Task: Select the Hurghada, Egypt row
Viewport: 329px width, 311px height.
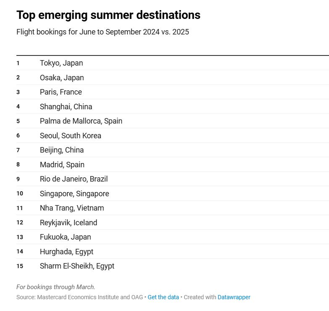Action: click(173, 251)
